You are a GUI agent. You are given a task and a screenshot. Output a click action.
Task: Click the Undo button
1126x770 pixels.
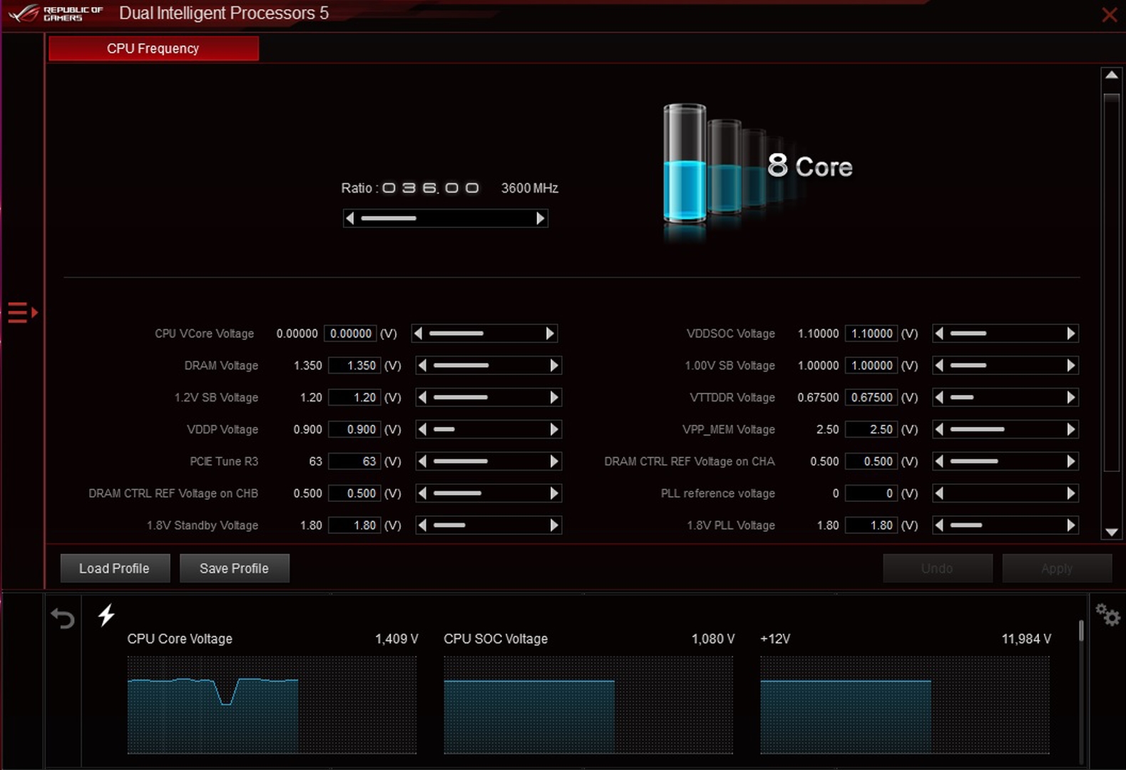tap(937, 568)
